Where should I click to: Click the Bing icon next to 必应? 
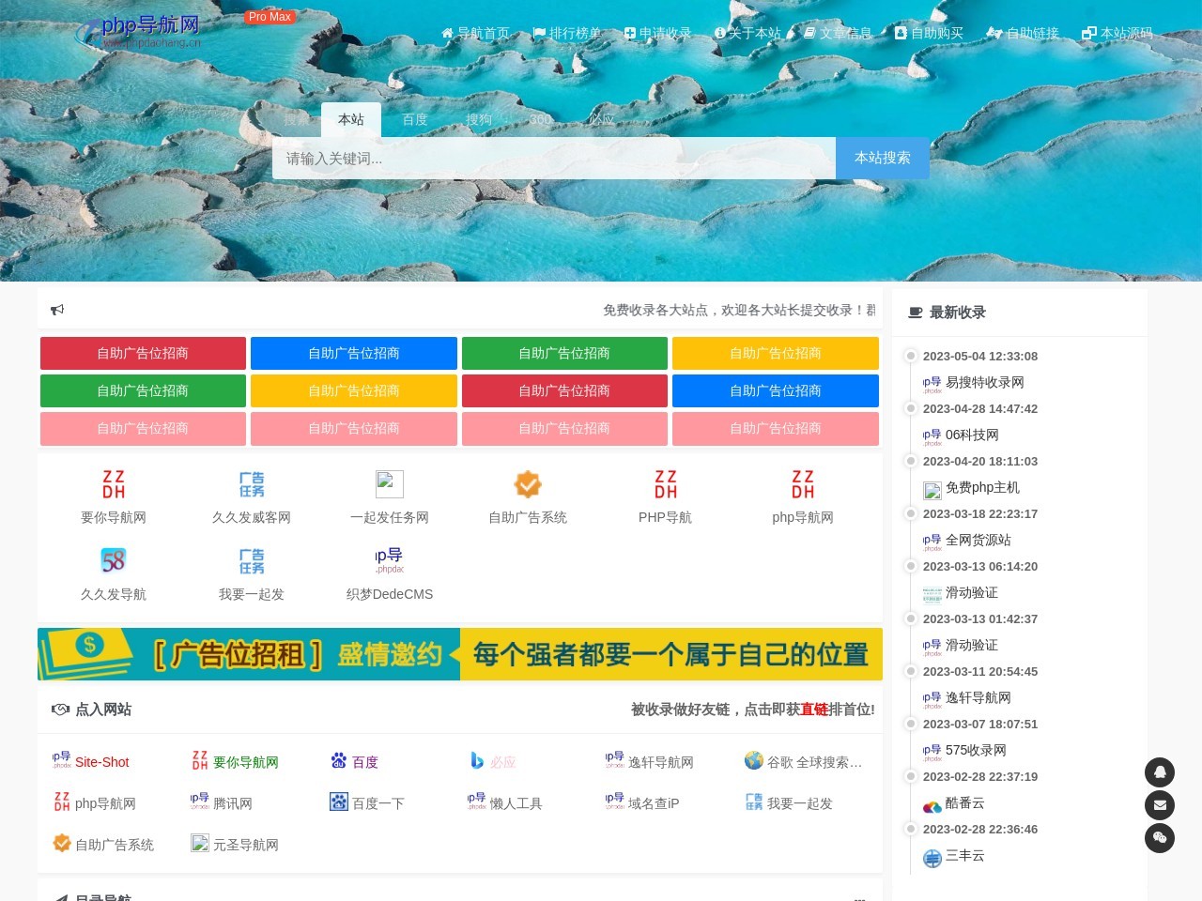click(476, 761)
